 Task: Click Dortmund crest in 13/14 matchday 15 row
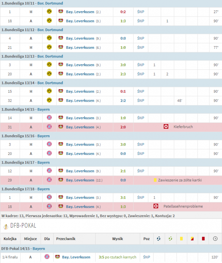click(x=49, y=91)
